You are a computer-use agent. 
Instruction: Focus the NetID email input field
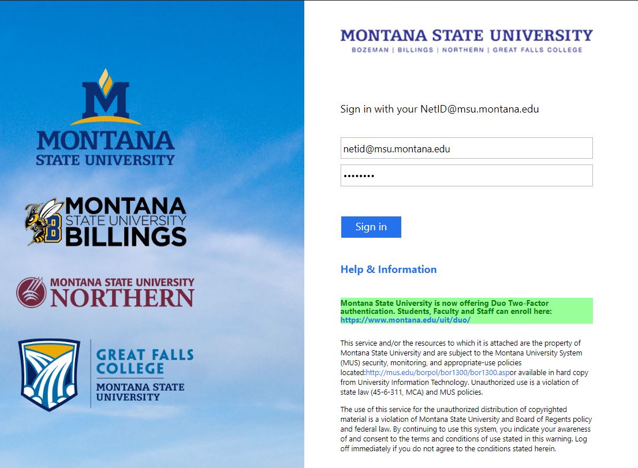point(467,148)
